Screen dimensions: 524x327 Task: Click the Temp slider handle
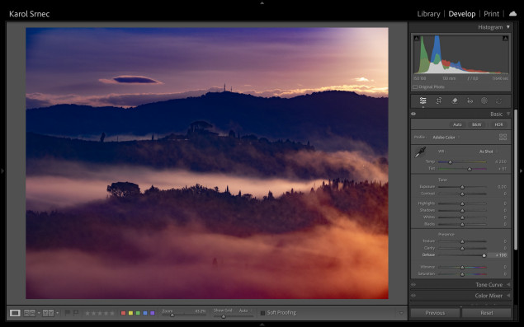[451, 162]
